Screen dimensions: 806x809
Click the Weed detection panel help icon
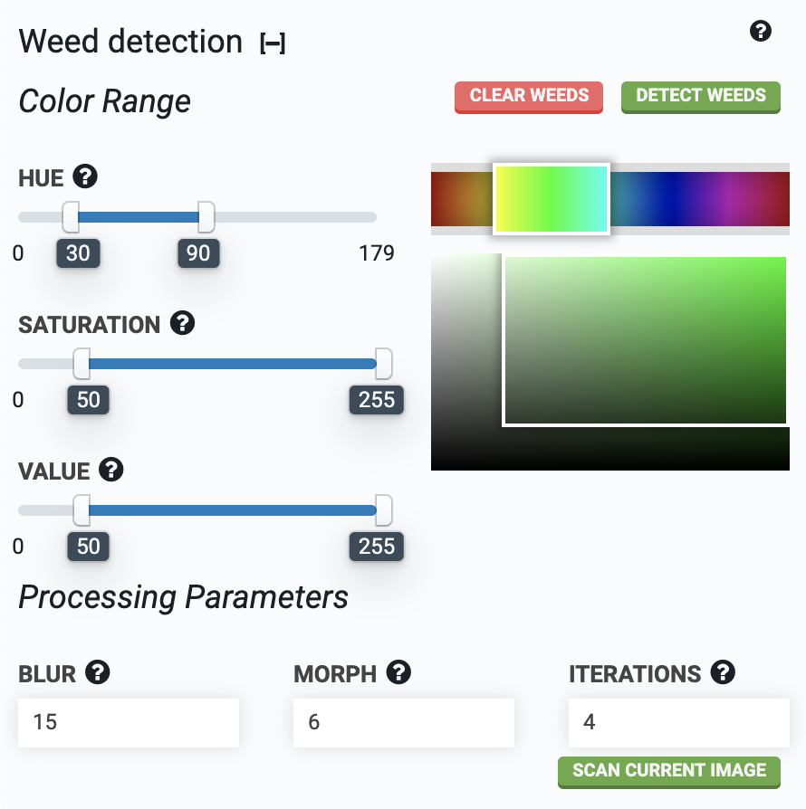point(761,32)
